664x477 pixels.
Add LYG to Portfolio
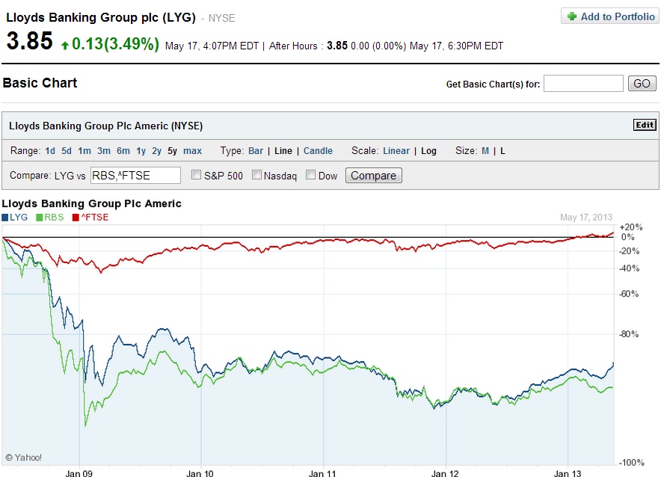coord(610,16)
